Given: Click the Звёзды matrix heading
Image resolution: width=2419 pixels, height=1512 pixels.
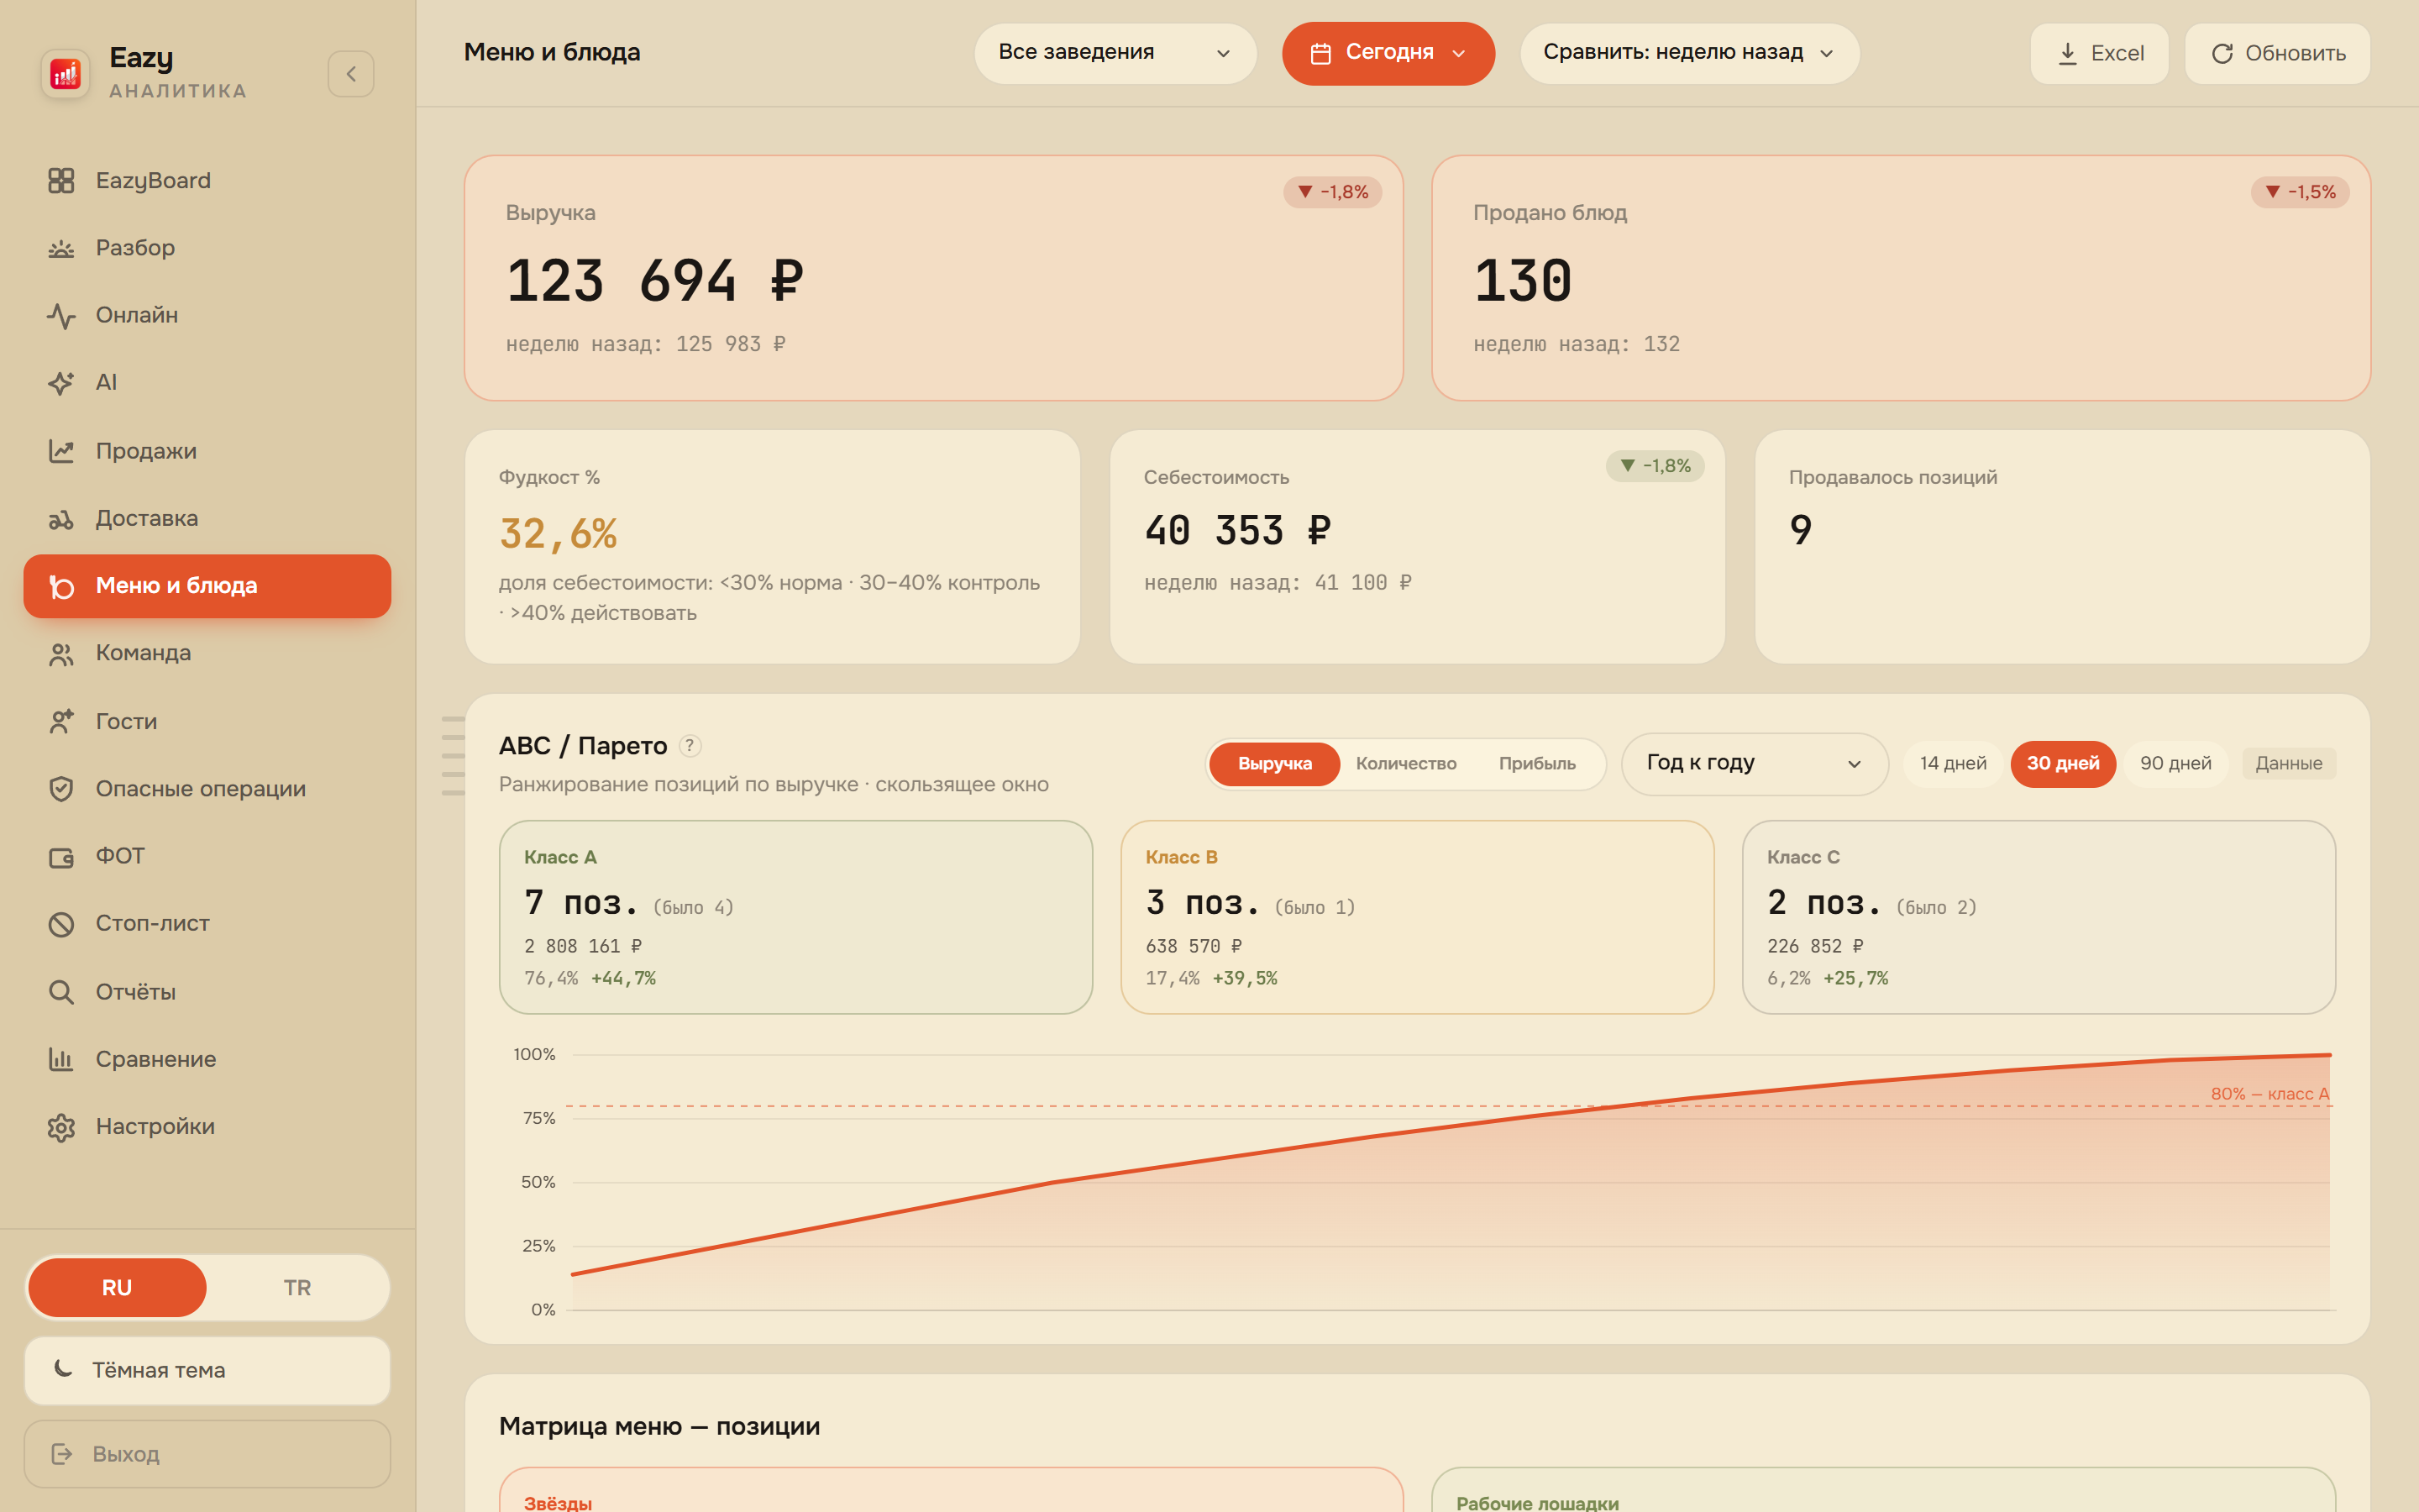Looking at the screenshot, I should [558, 1502].
